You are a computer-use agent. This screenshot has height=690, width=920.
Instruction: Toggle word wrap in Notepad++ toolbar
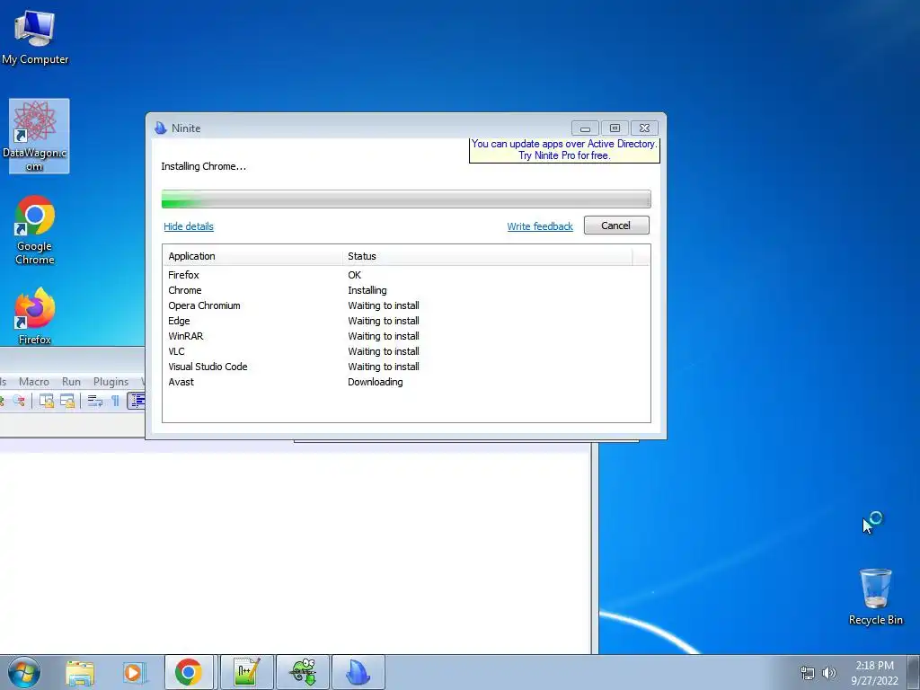pos(95,401)
